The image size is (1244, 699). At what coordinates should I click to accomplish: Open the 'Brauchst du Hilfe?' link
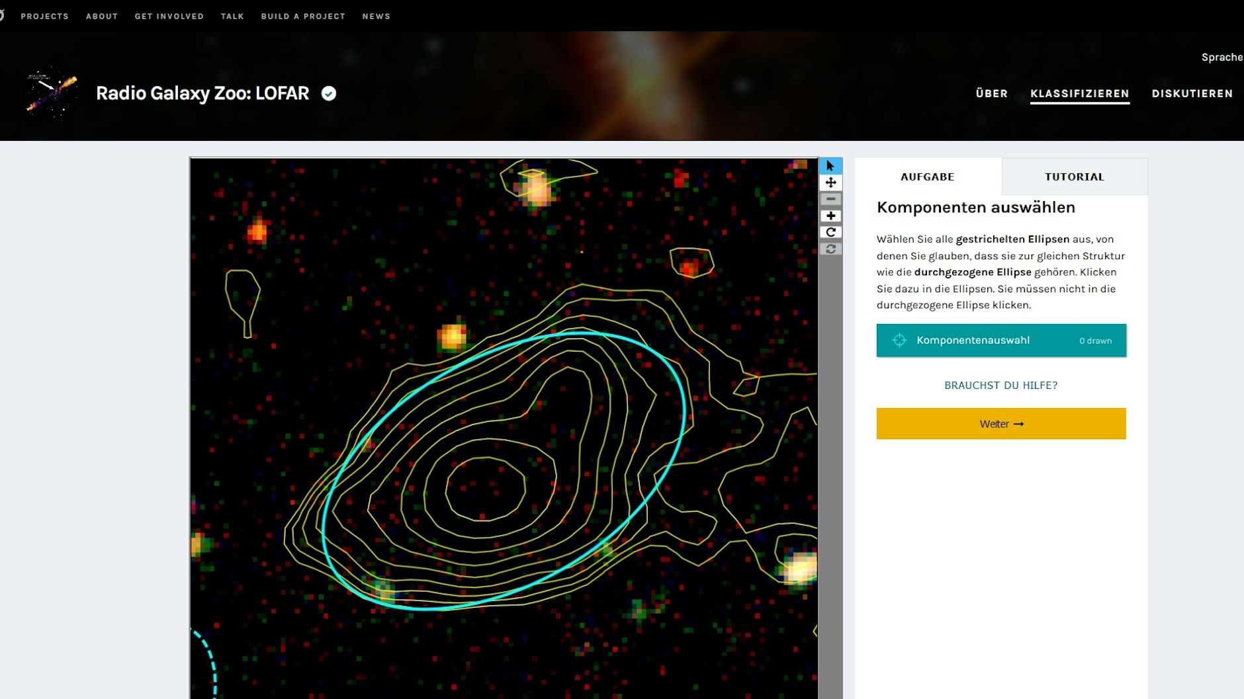pyautogui.click(x=1000, y=386)
